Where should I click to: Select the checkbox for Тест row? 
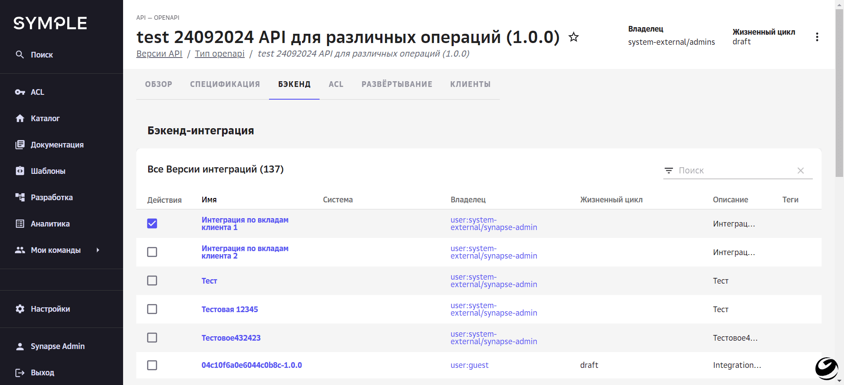(152, 281)
